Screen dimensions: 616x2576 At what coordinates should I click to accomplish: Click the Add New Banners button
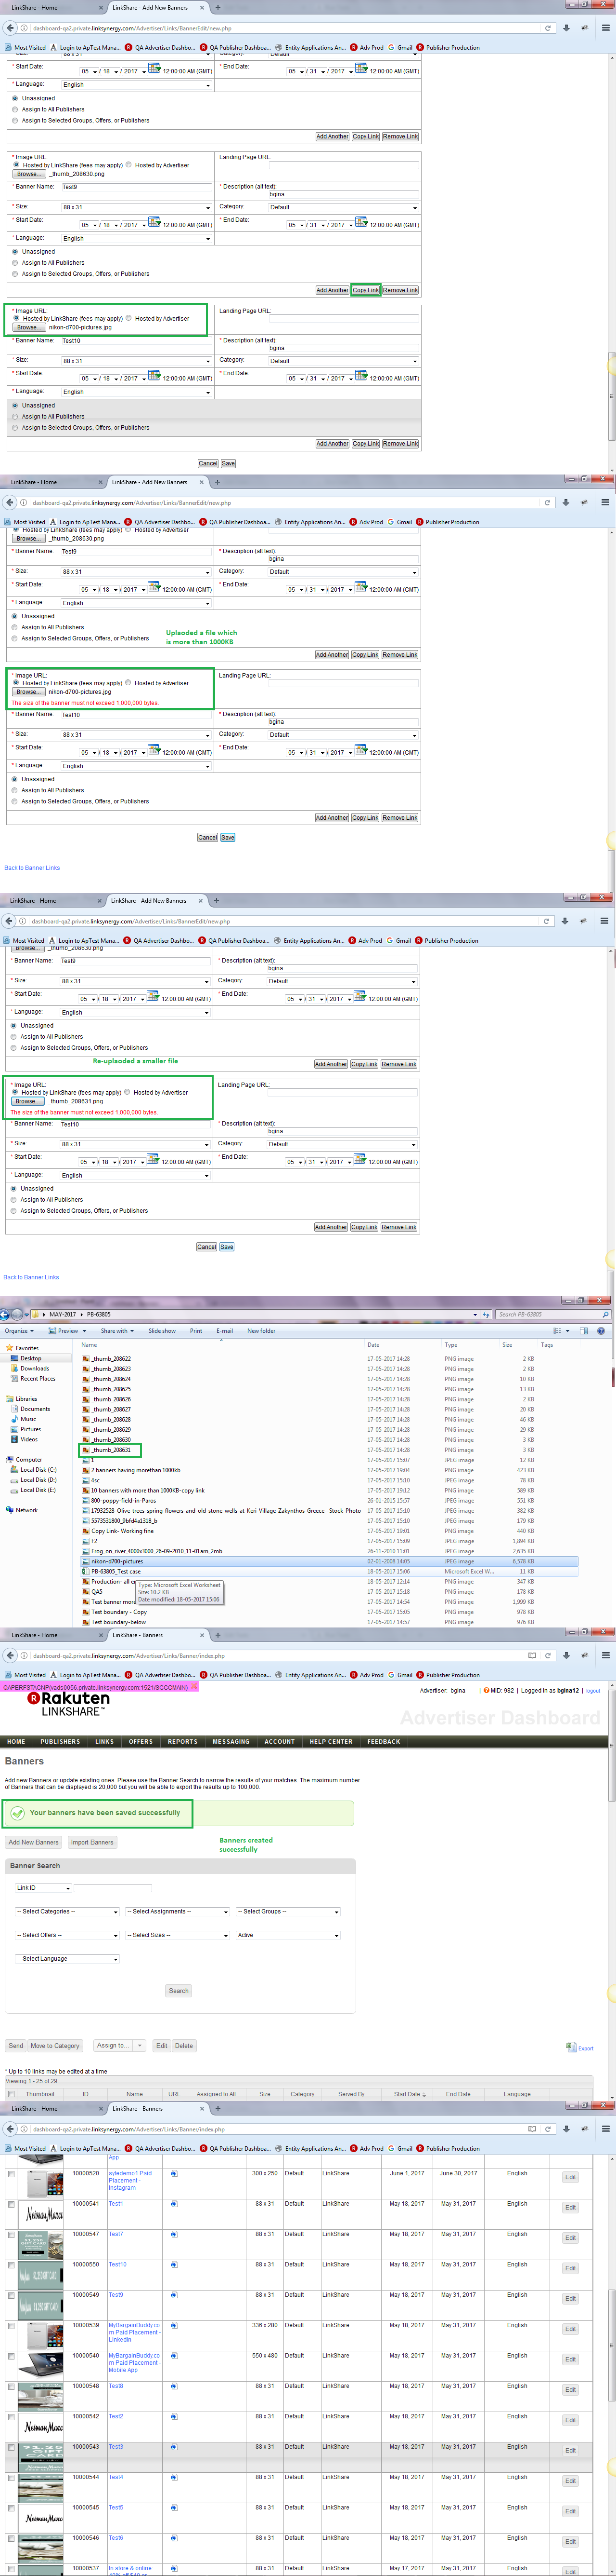(x=33, y=1842)
